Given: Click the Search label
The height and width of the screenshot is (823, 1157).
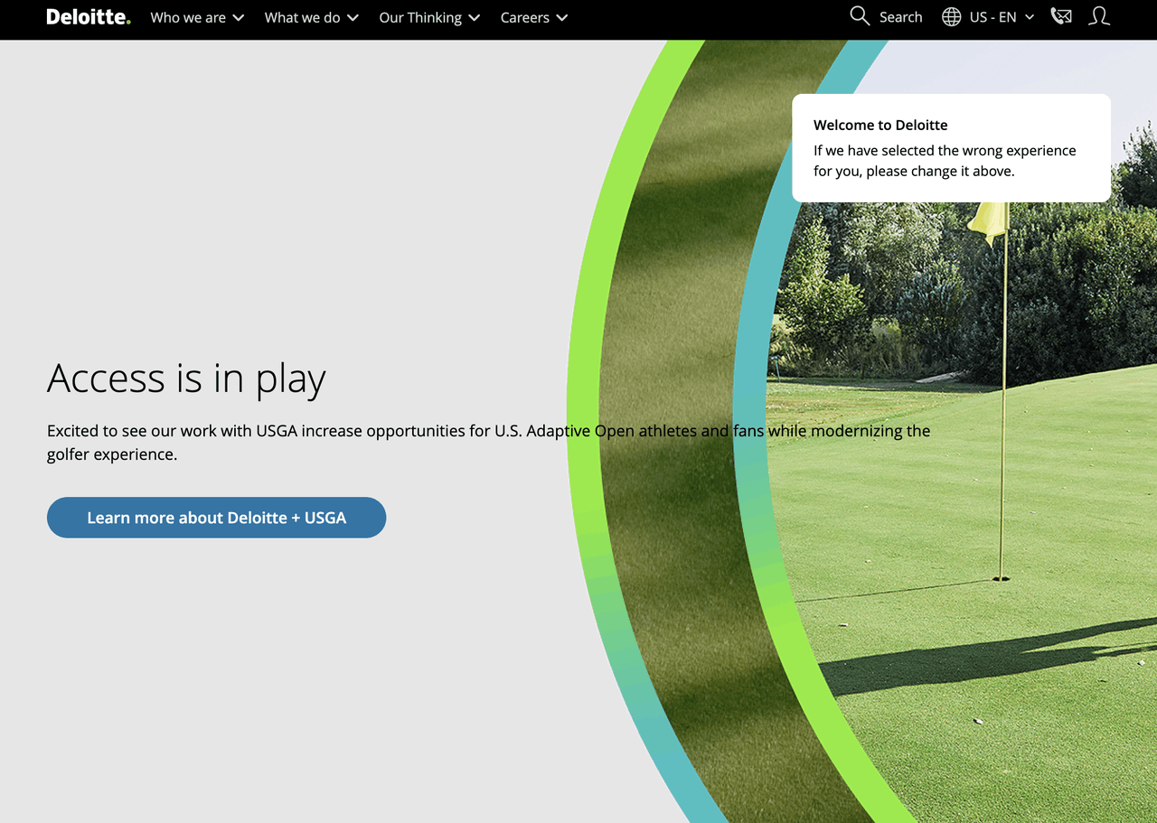Looking at the screenshot, I should coord(901,17).
